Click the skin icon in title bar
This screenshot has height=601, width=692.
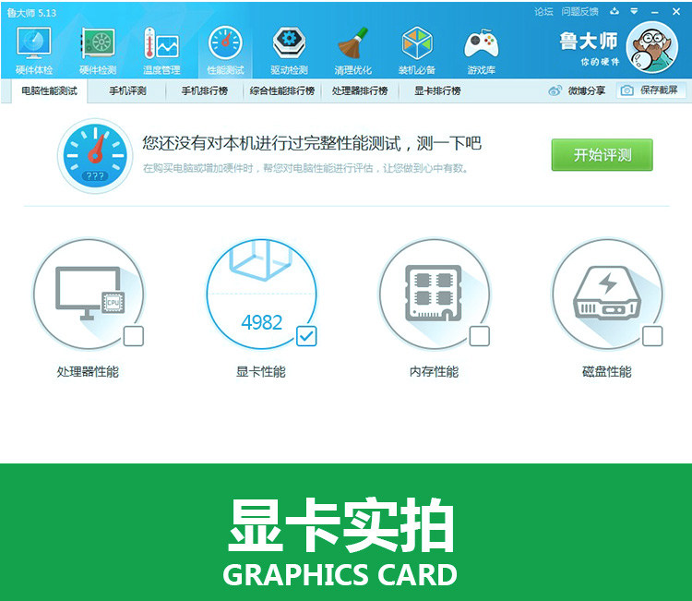pos(614,11)
